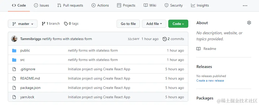Click Create a new release
This screenshot has width=259, height=105.
click(210, 81)
